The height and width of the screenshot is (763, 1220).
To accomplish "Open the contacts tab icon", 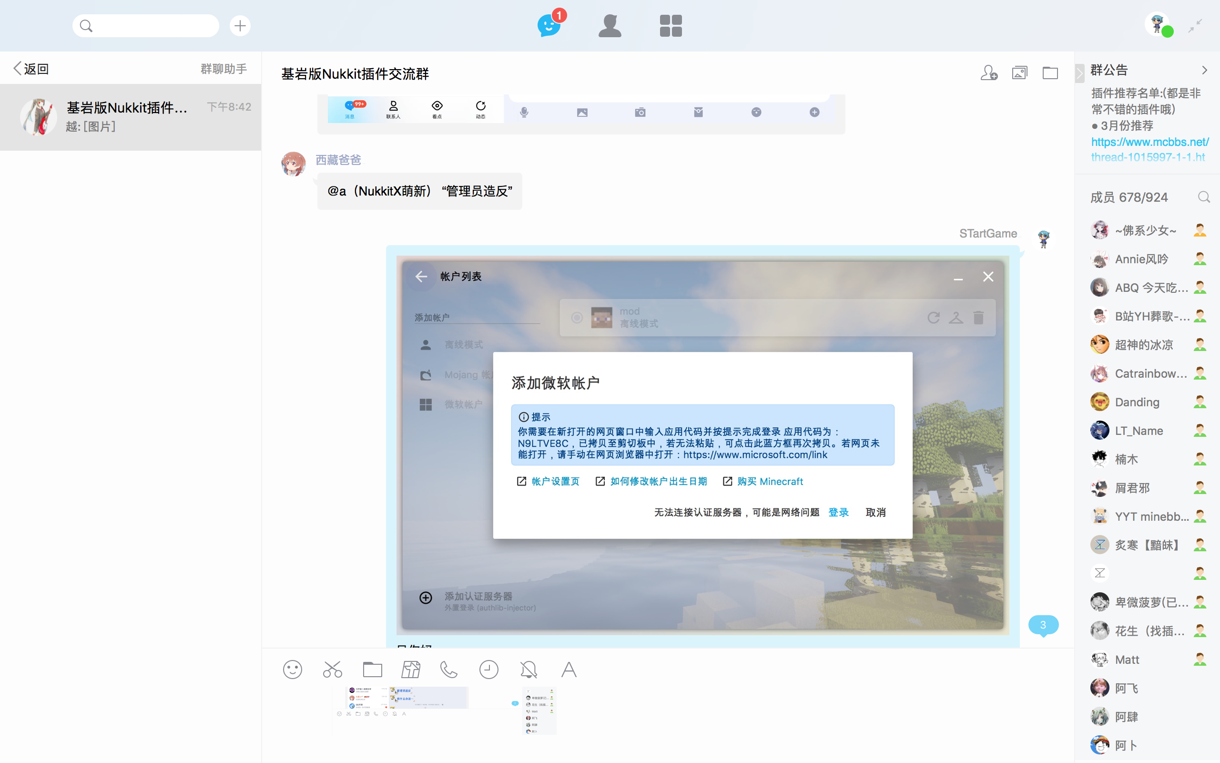I will coord(610,25).
